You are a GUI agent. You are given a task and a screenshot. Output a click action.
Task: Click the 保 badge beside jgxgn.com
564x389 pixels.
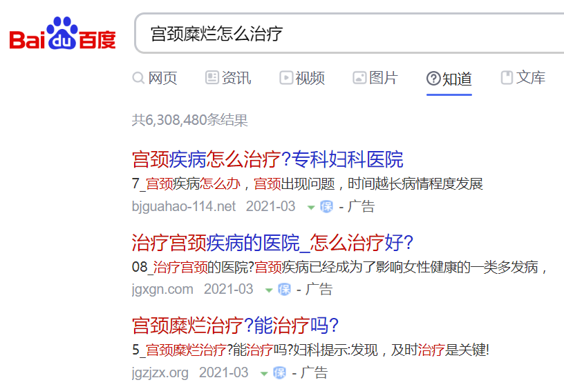pyautogui.click(x=285, y=289)
